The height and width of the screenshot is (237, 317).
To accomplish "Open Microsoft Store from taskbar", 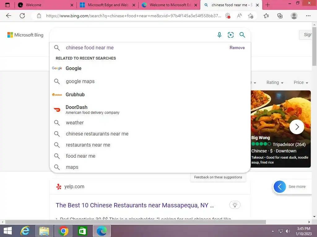I will tap(82, 231).
